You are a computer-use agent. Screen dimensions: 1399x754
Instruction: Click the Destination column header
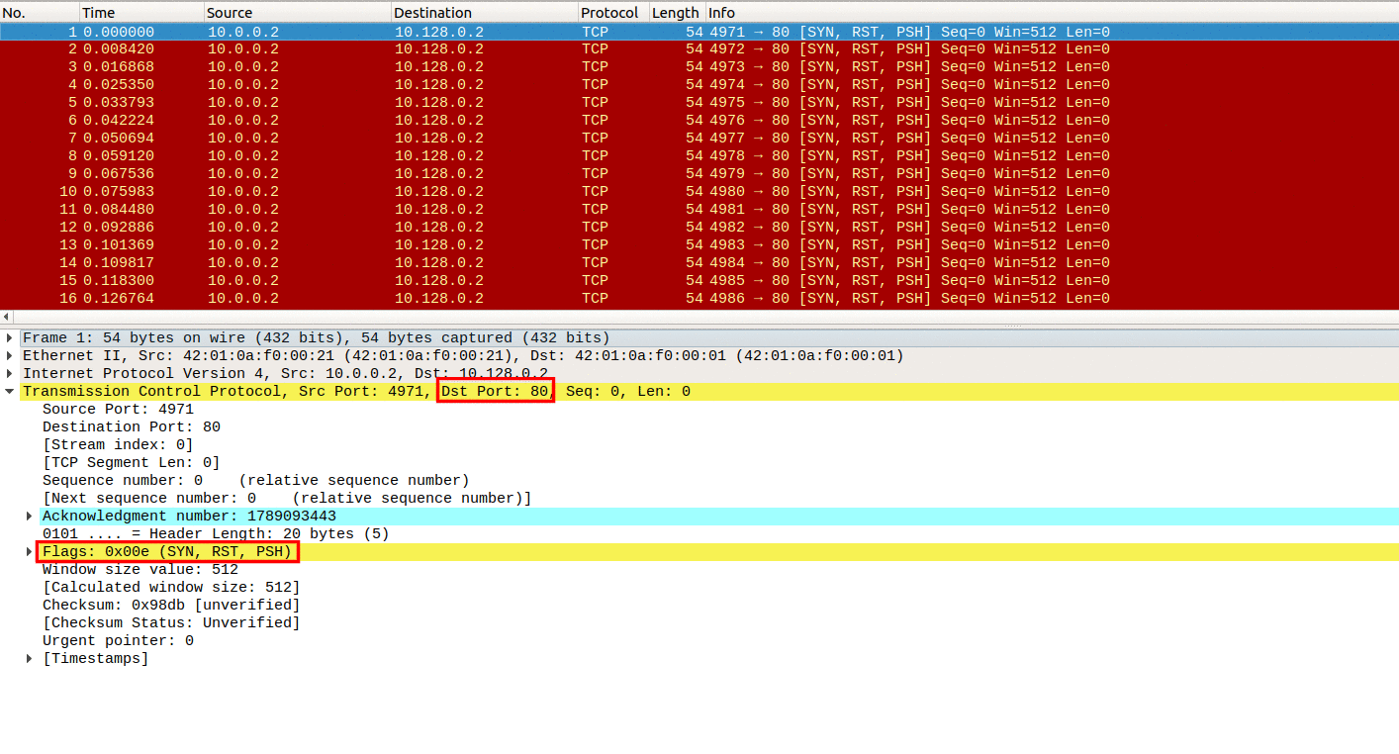point(485,13)
